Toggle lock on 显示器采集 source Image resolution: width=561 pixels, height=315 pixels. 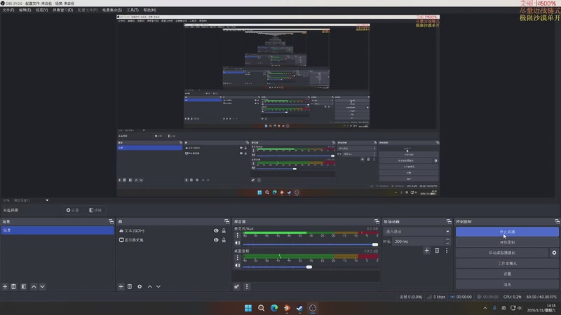point(224,240)
